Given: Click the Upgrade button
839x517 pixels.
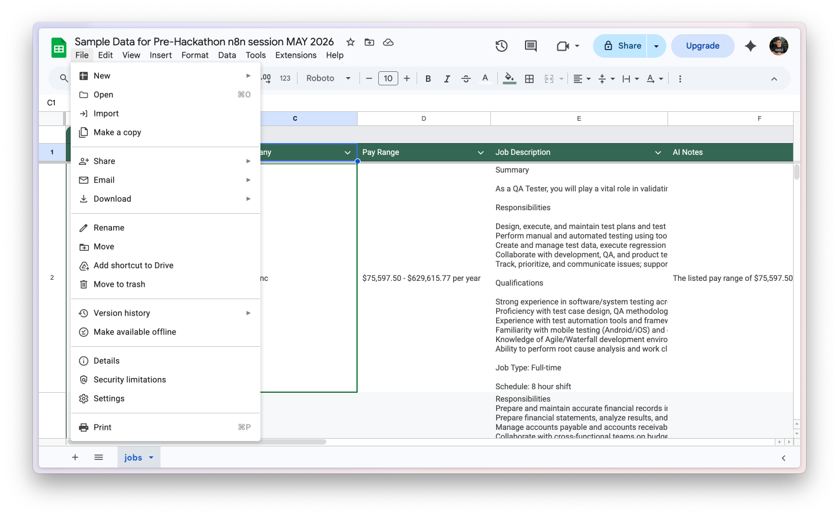Looking at the screenshot, I should (703, 46).
